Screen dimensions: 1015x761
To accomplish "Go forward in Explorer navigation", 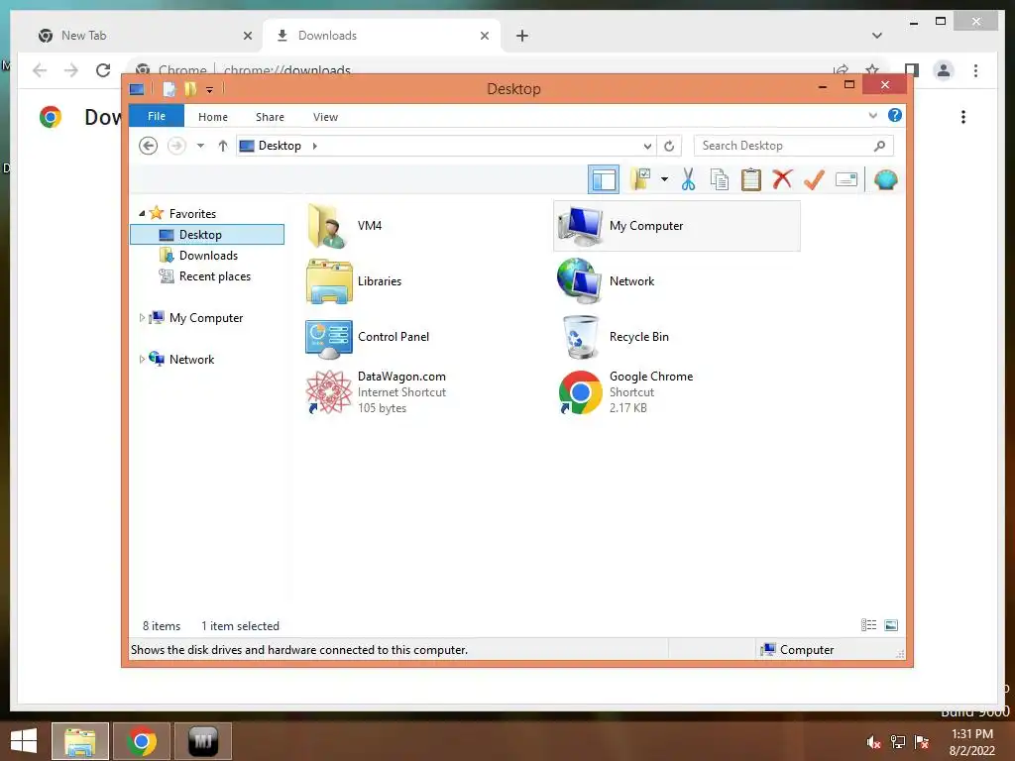I will tap(176, 146).
